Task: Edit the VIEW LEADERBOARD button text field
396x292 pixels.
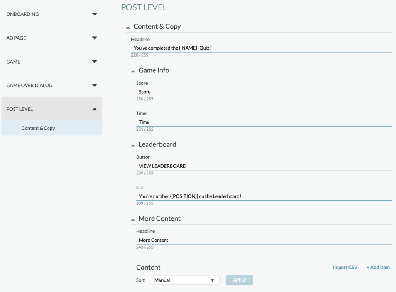Action: (264, 166)
